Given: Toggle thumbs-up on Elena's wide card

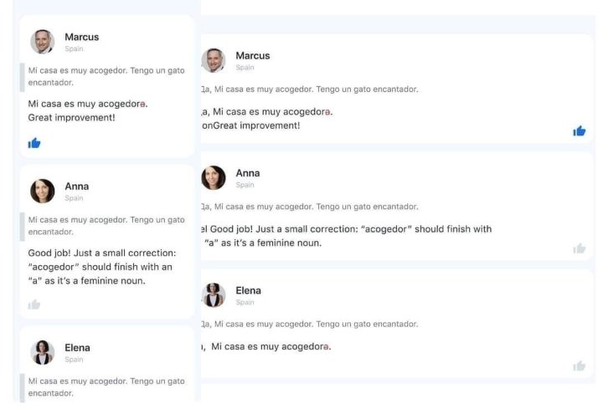Looking at the screenshot, I should (x=580, y=366).
